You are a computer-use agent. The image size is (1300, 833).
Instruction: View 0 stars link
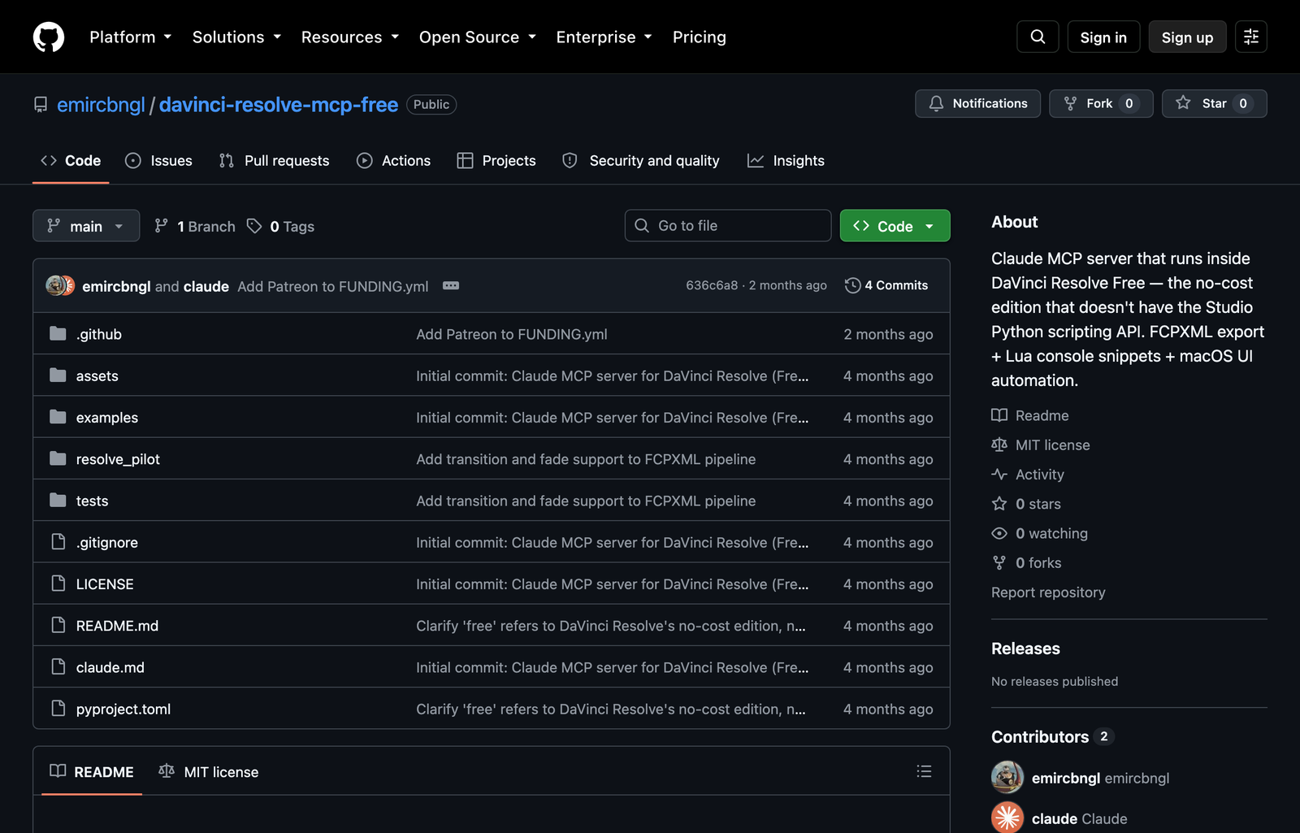tap(1026, 504)
